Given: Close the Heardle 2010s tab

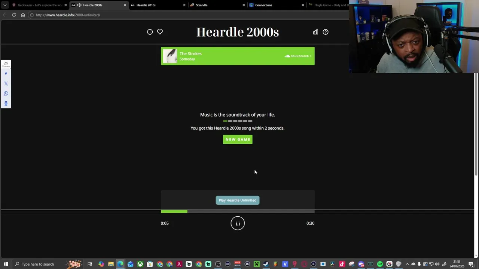Looking at the screenshot, I should tap(184, 5).
